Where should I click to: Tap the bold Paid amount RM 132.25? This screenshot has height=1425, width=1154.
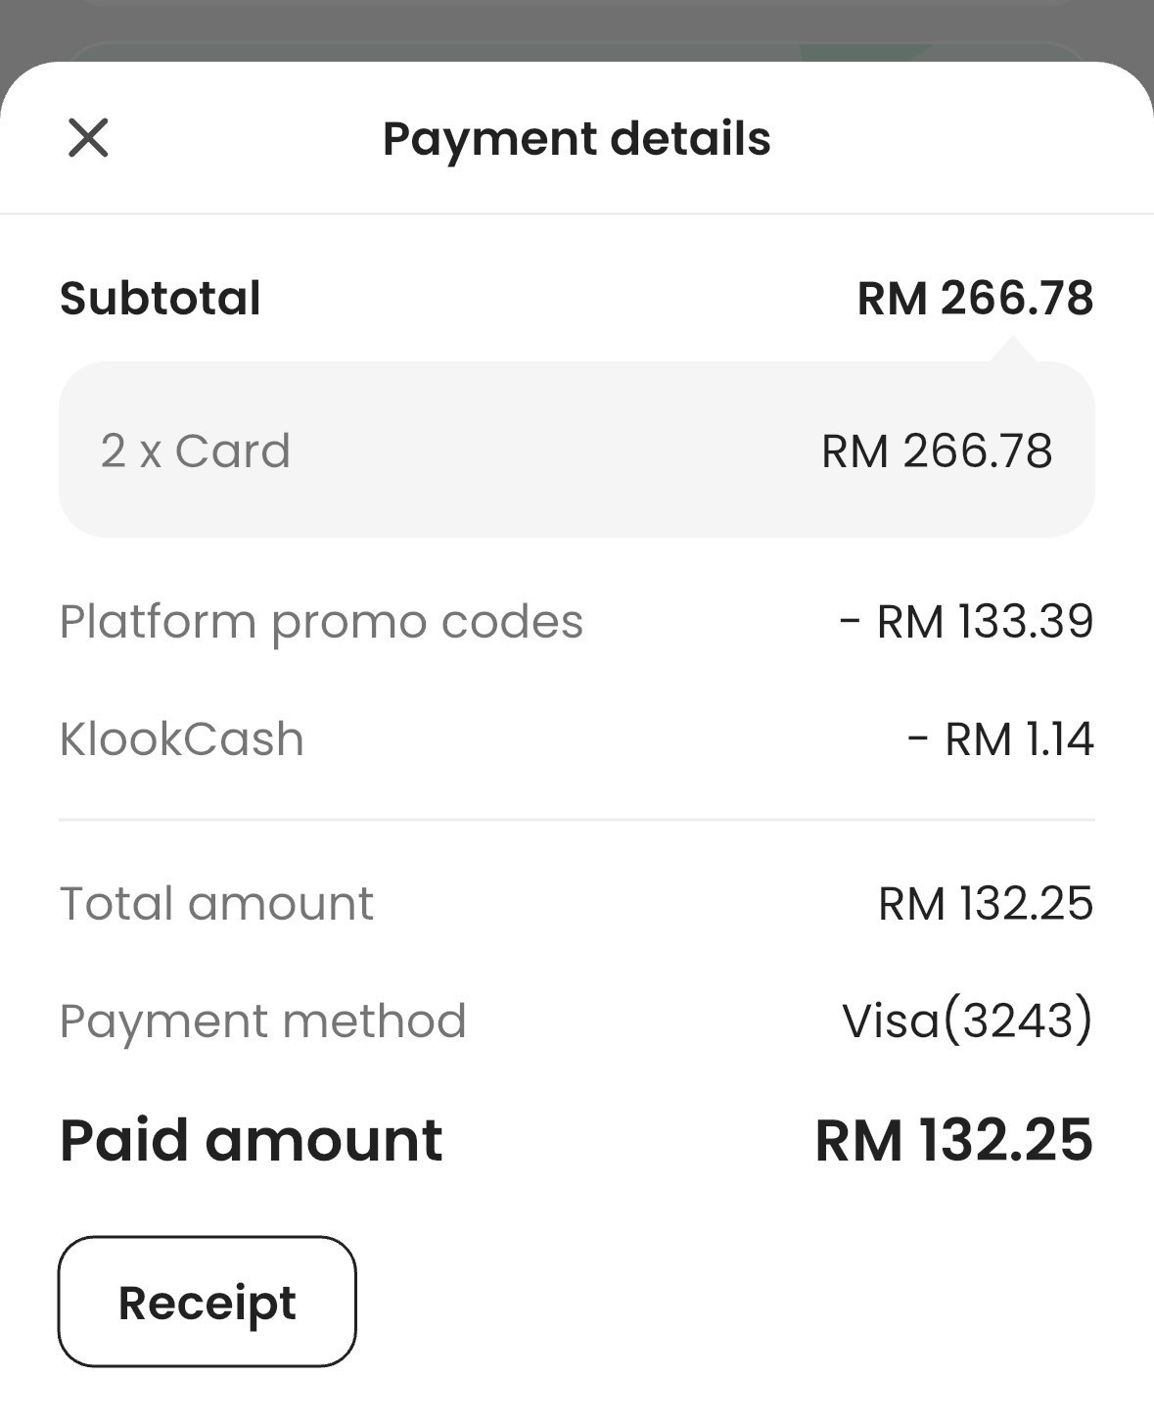click(953, 1140)
